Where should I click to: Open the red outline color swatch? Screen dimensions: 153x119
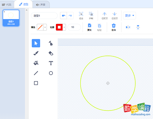(59, 27)
